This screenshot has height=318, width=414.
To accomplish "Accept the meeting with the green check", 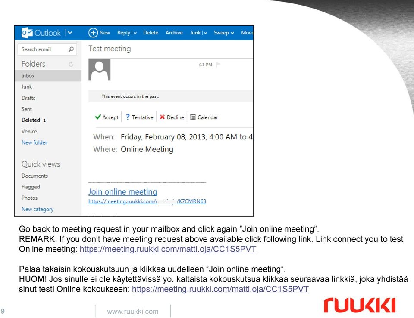I will point(107,117).
